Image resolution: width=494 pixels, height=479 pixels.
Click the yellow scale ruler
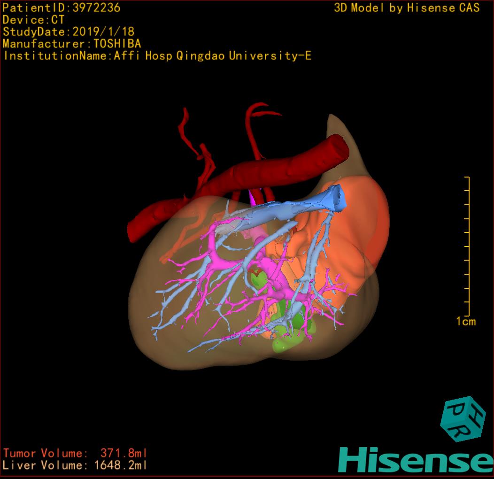point(468,246)
